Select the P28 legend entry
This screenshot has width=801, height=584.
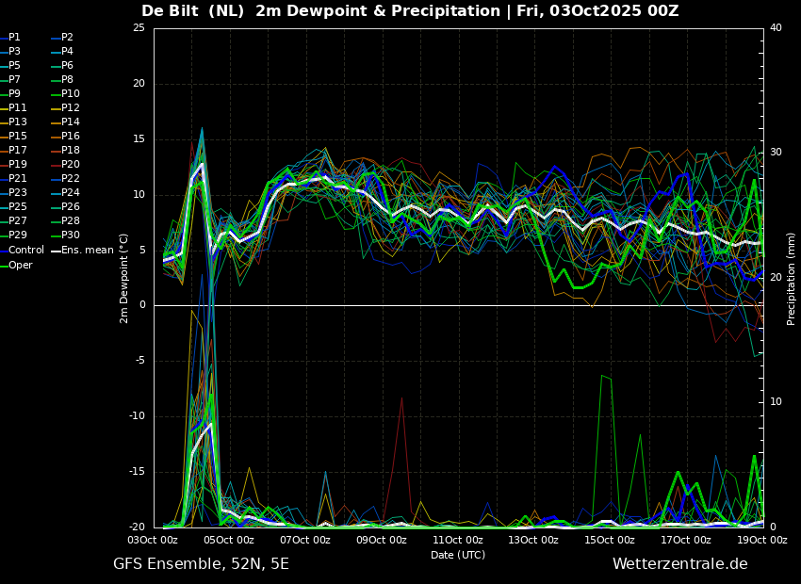point(66,220)
